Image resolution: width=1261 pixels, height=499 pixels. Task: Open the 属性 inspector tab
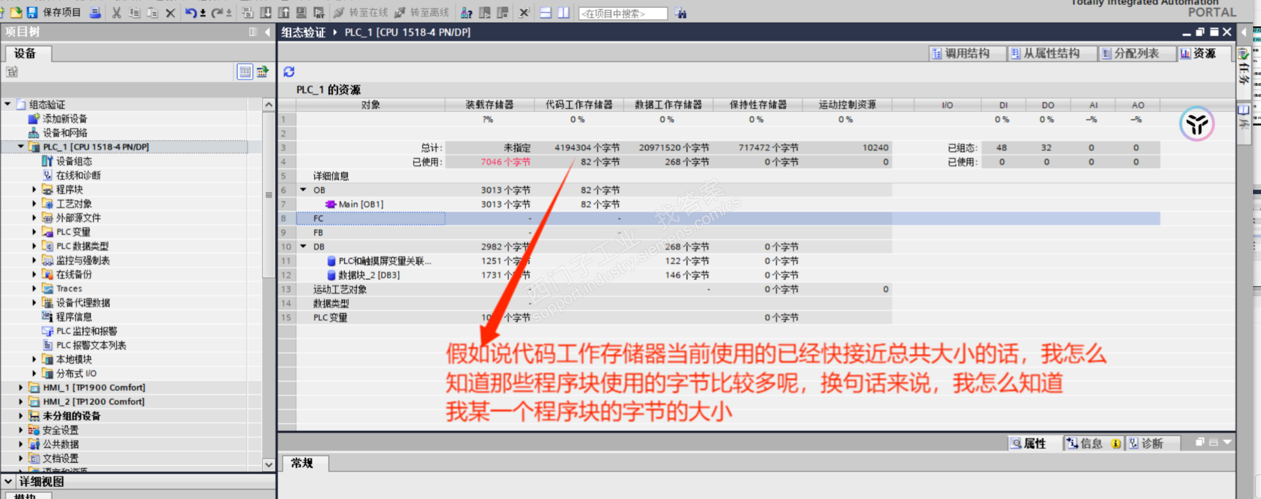pos(1034,443)
